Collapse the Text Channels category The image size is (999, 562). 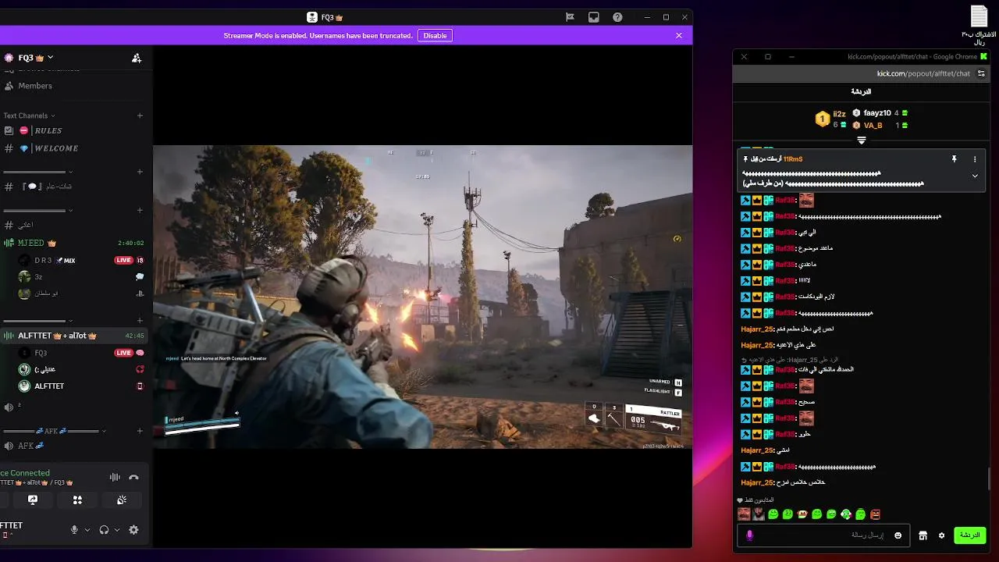coord(30,116)
